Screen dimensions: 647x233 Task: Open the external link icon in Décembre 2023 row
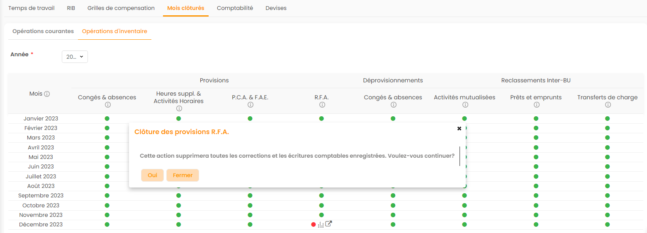point(328,224)
